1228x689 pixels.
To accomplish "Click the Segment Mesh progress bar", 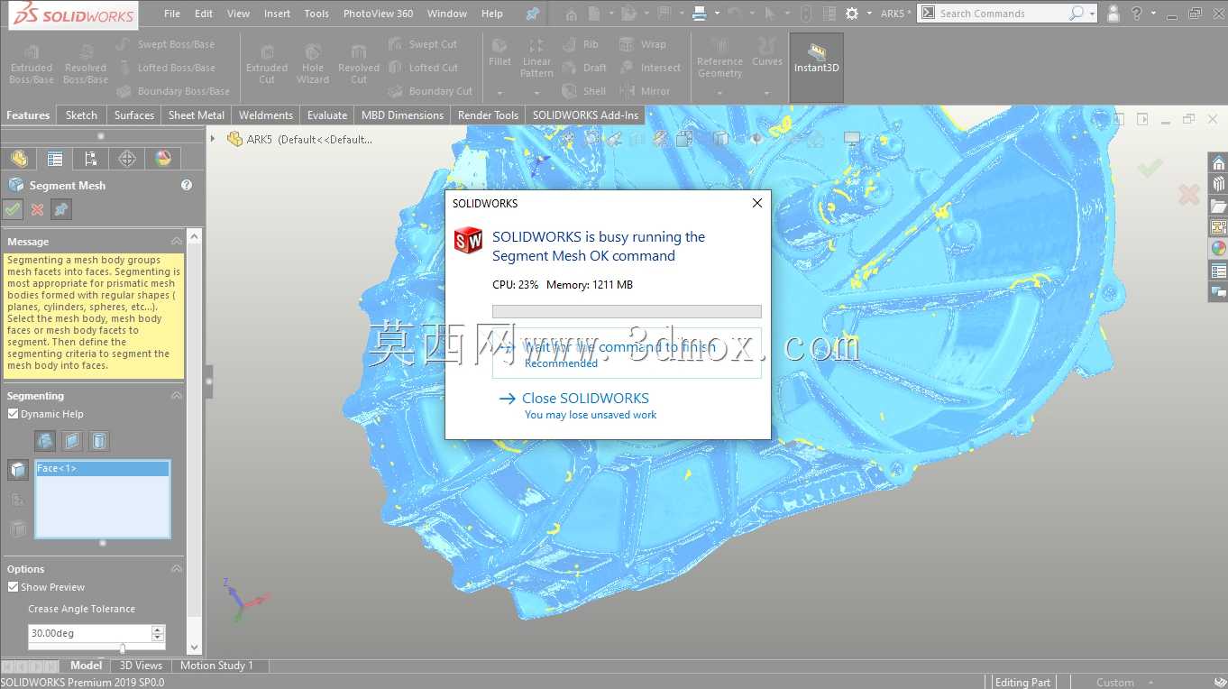I will click(x=627, y=311).
